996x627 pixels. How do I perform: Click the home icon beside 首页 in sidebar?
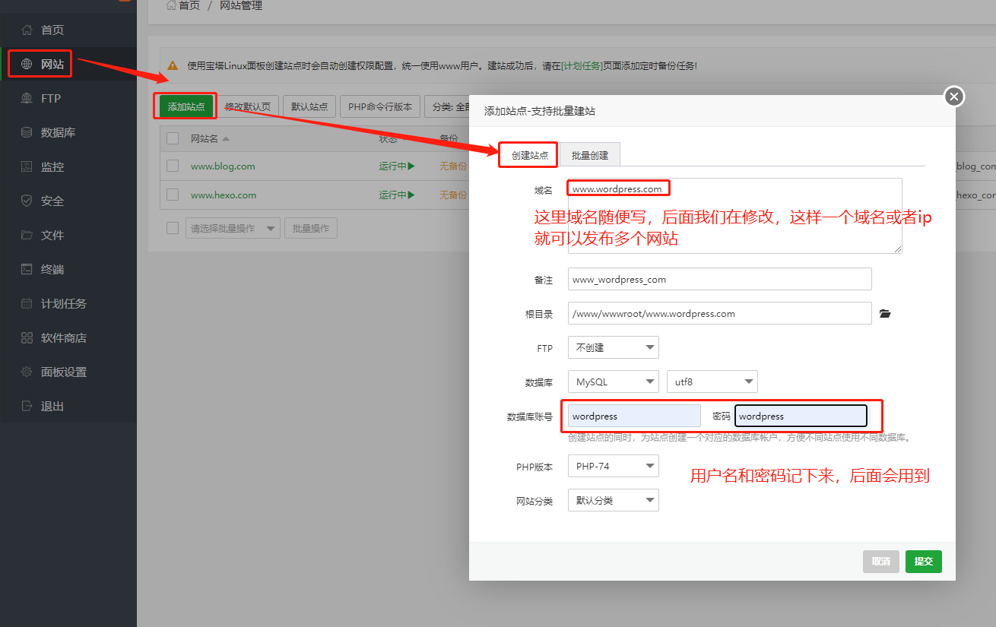(x=27, y=30)
